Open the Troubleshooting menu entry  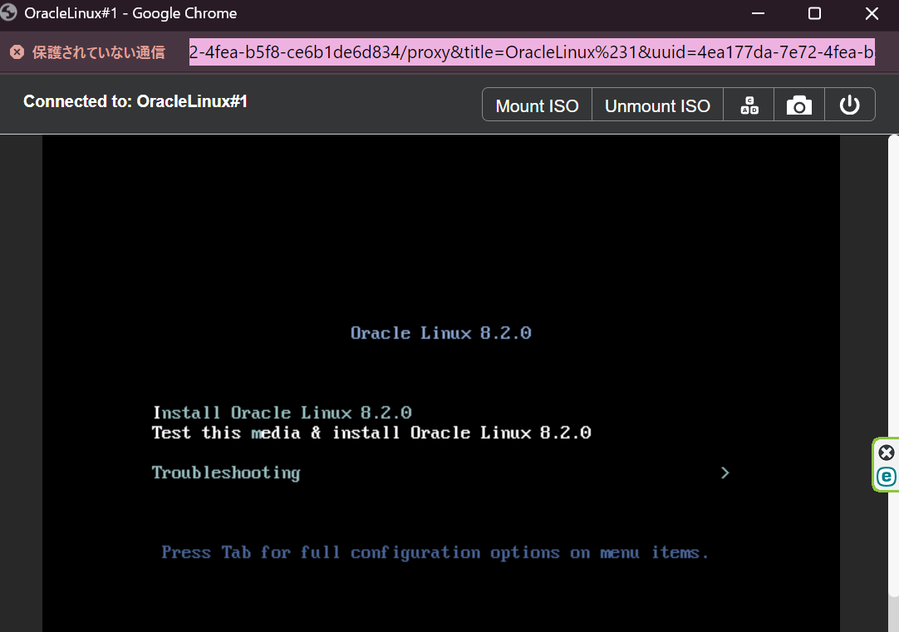pos(226,473)
